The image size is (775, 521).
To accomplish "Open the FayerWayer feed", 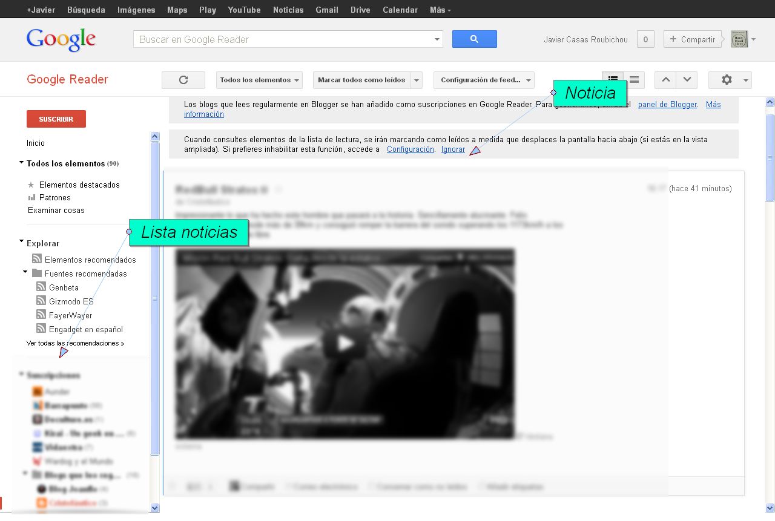I will (x=70, y=315).
